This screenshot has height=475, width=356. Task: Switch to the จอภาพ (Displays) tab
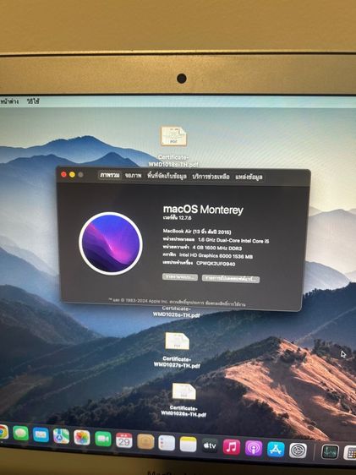134,176
